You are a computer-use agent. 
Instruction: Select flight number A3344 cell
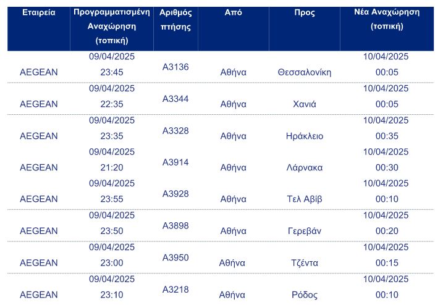(175, 99)
